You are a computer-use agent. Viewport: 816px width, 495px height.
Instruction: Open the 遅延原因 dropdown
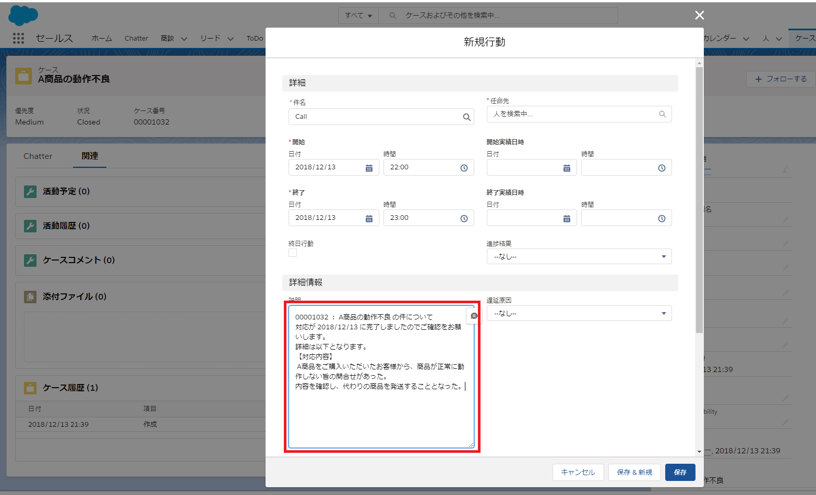coord(579,313)
